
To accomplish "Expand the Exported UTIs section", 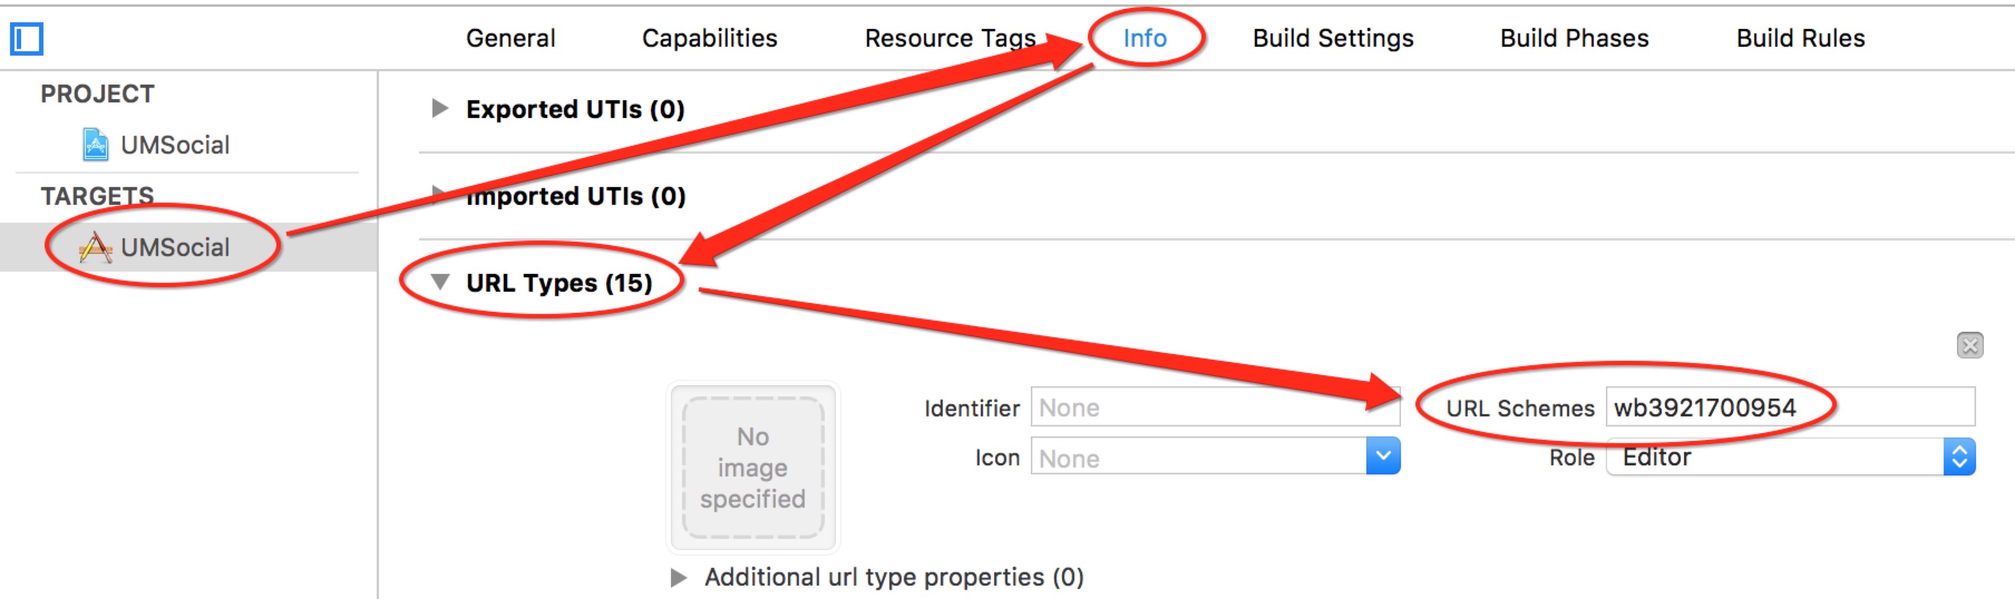I will click(x=440, y=109).
